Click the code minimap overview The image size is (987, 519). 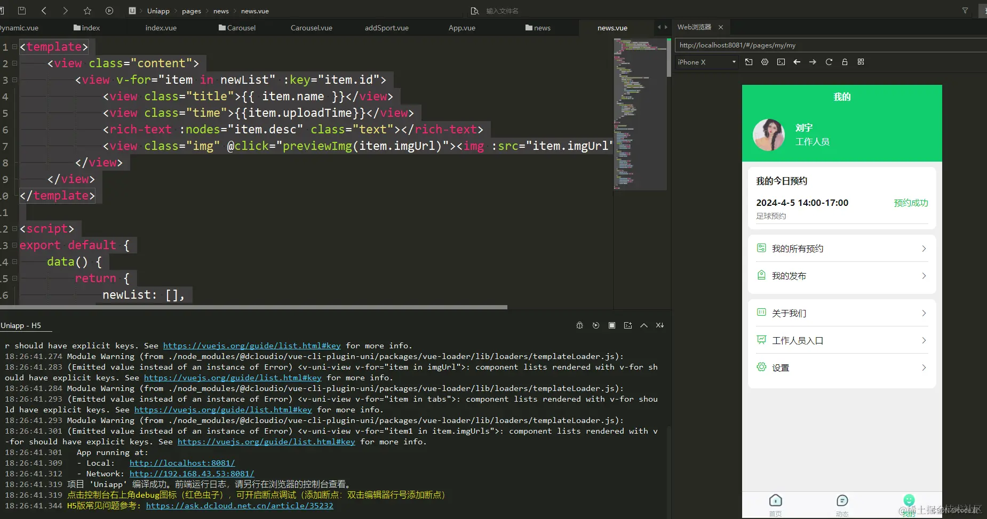click(640, 114)
